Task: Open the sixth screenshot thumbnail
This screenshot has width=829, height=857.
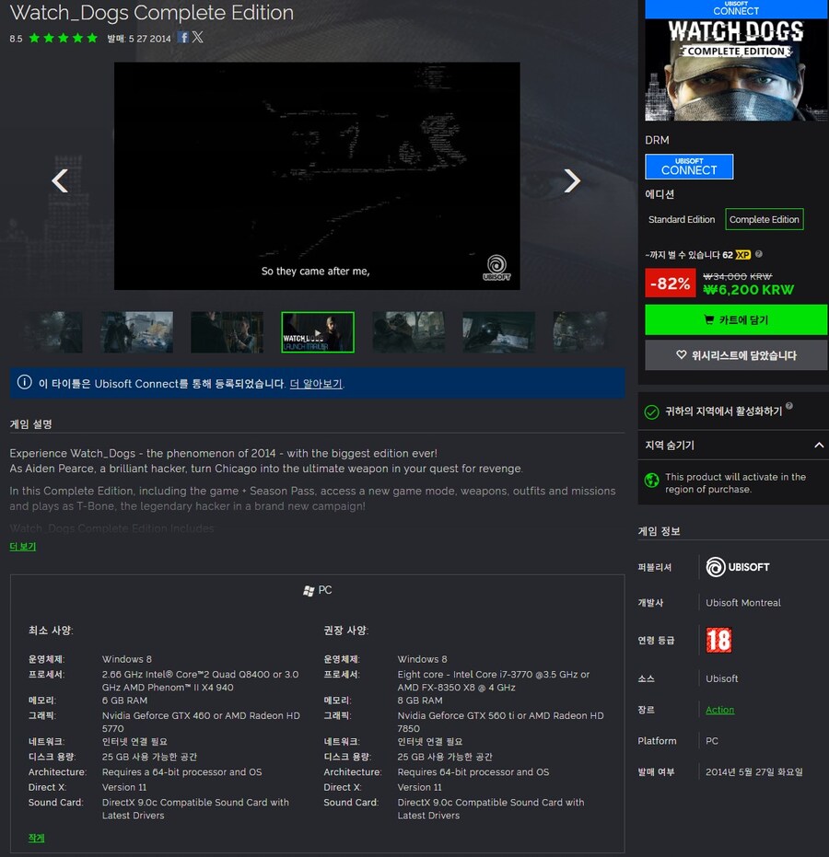Action: (498, 332)
